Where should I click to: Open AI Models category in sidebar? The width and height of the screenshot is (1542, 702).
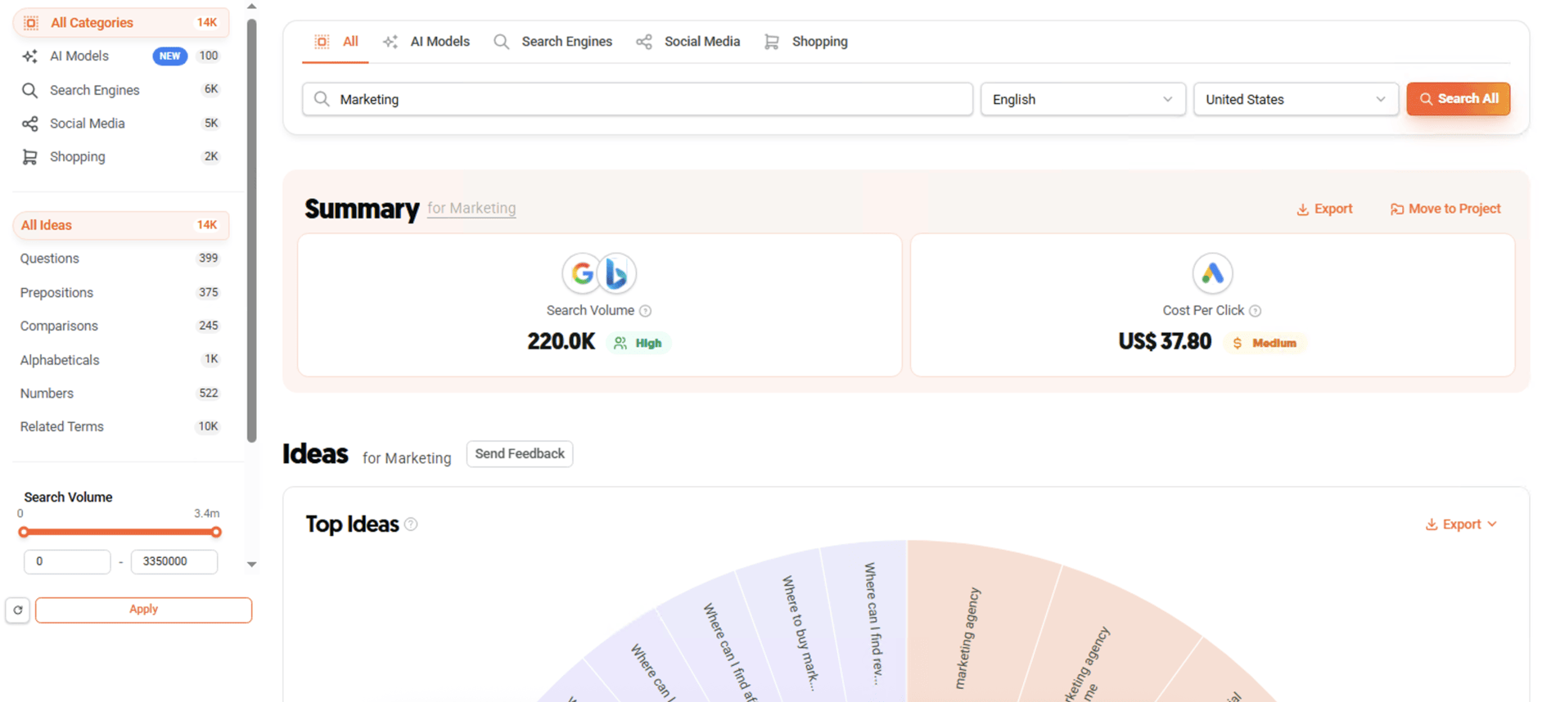coord(79,56)
